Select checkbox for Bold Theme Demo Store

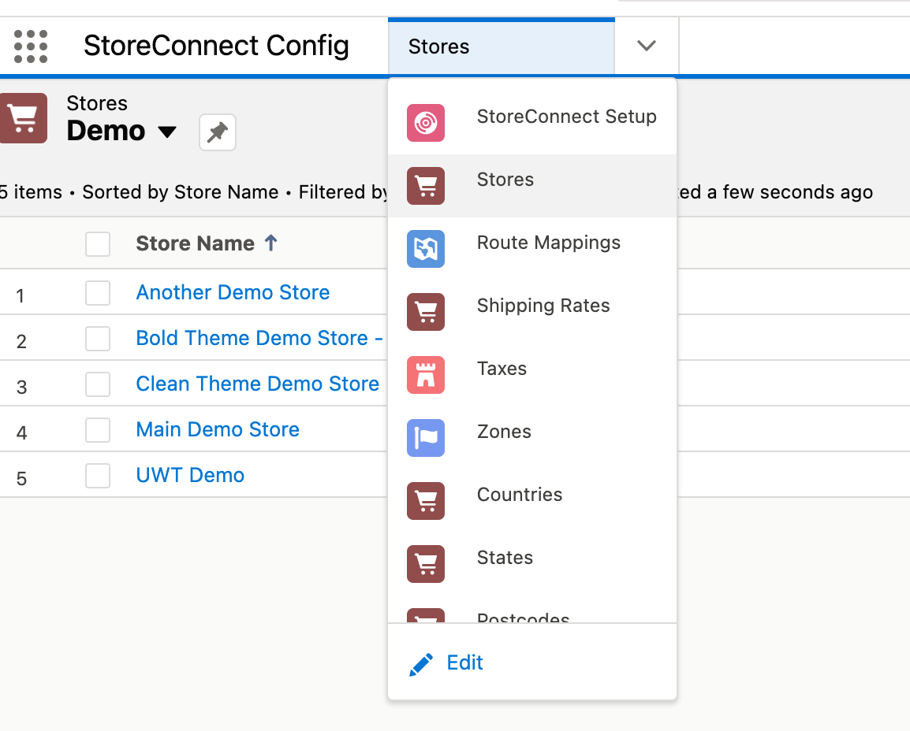(x=98, y=339)
